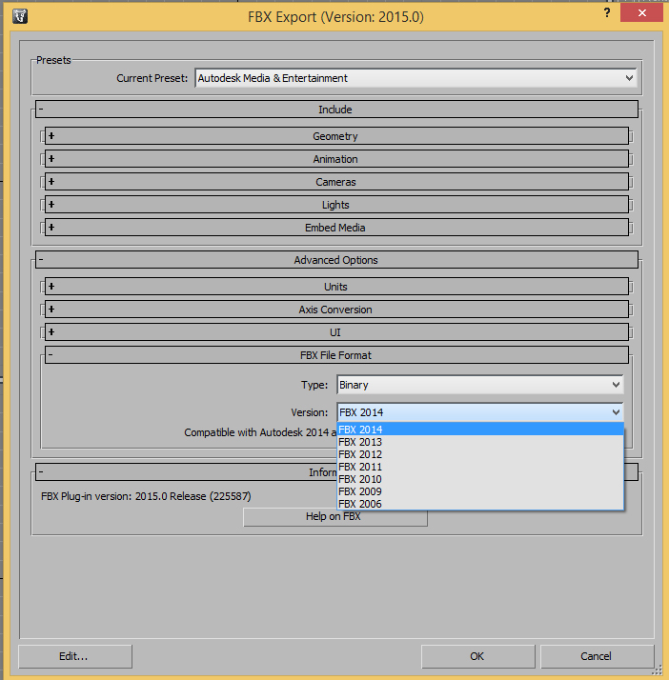Expand the Axis Conversion rollout
This screenshot has width=669, height=680.
pyautogui.click(x=336, y=310)
